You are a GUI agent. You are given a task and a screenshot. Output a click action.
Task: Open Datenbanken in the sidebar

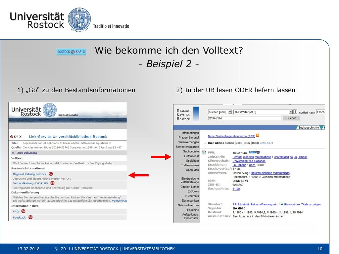pyautogui.click(x=190, y=201)
